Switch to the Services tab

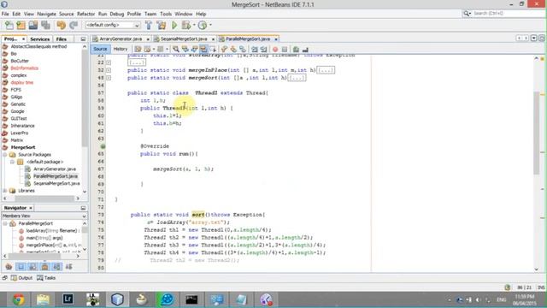(40, 39)
